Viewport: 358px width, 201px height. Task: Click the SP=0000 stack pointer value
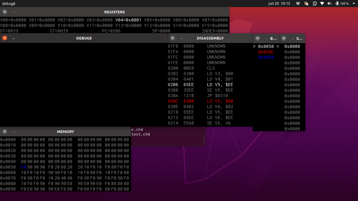tap(161, 31)
